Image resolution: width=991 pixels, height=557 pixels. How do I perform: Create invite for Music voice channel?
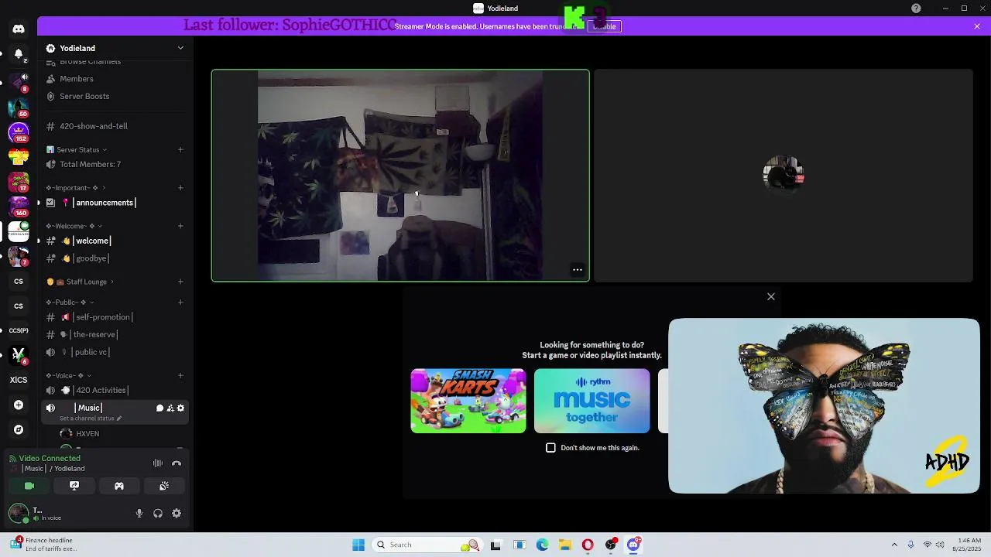click(170, 408)
